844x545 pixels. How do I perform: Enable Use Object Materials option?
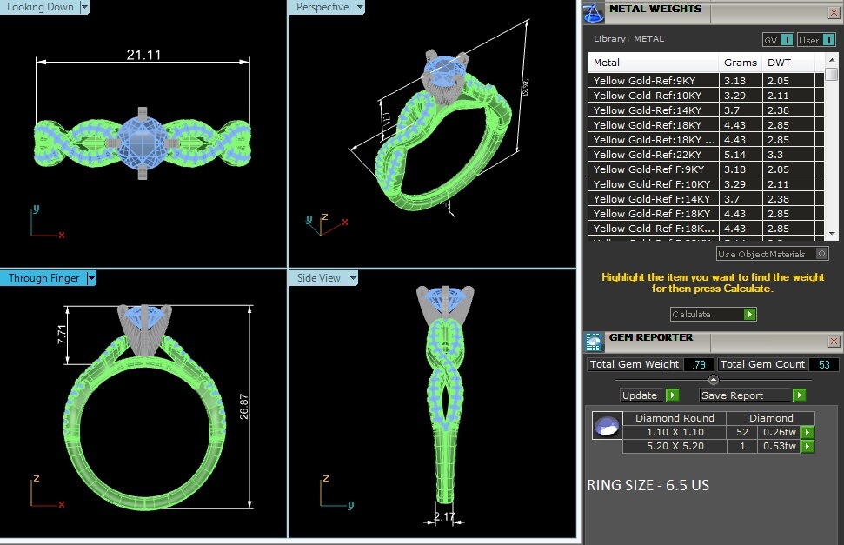tap(822, 254)
